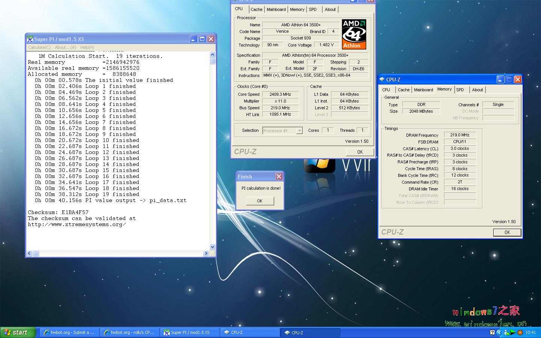541x338 pixels.
Task: Click the messenger person tray icon
Action: click(x=507, y=332)
